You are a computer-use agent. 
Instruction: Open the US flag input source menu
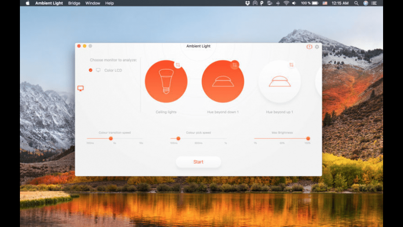[x=325, y=3]
